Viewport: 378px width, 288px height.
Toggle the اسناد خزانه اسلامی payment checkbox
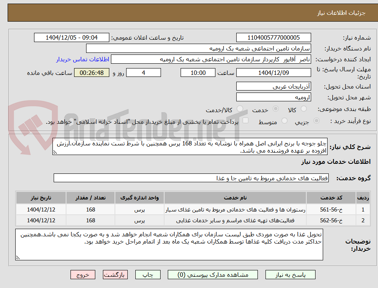click(x=245, y=120)
